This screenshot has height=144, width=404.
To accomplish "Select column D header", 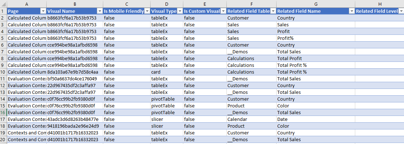I will click(166, 4).
